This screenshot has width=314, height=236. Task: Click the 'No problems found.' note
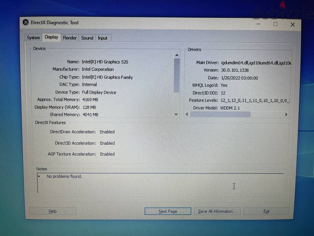coord(64,176)
